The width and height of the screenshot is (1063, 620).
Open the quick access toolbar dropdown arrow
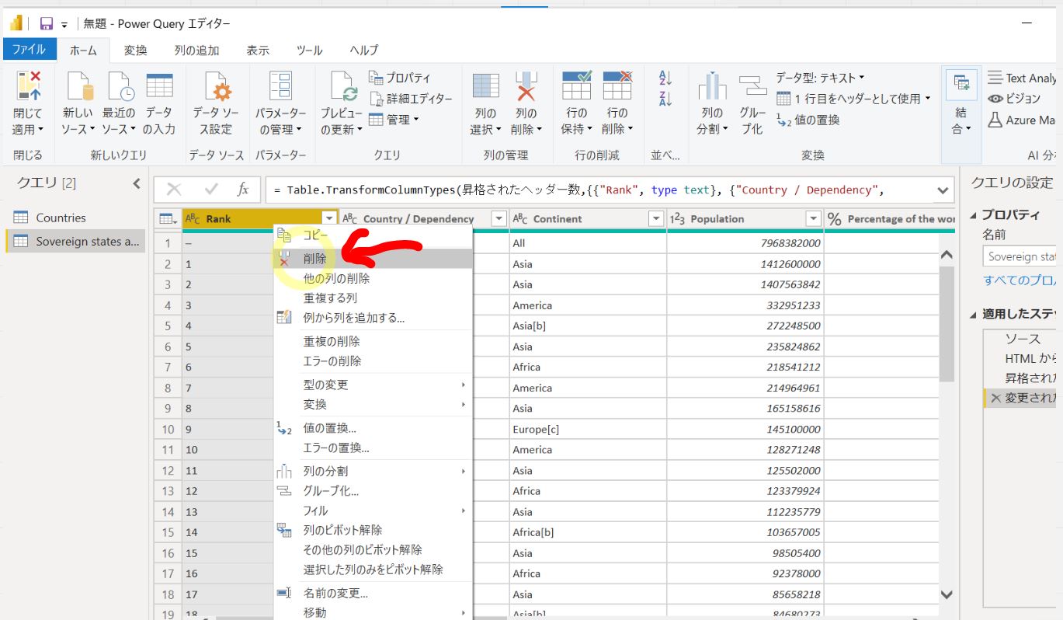pyautogui.click(x=64, y=25)
